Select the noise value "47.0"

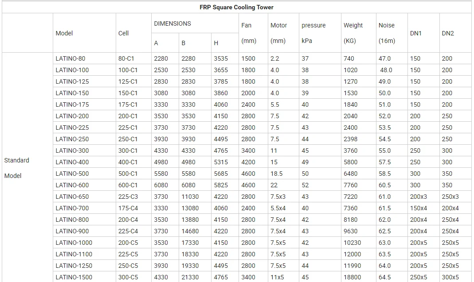coord(384,58)
